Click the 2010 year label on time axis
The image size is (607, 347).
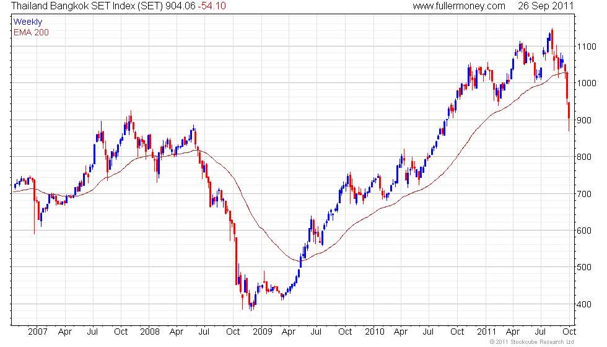tap(375, 332)
